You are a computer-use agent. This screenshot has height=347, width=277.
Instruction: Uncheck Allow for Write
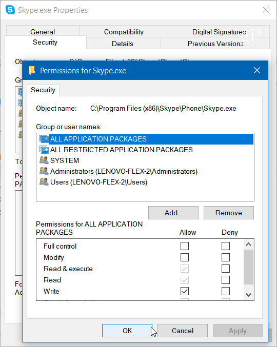point(185,291)
